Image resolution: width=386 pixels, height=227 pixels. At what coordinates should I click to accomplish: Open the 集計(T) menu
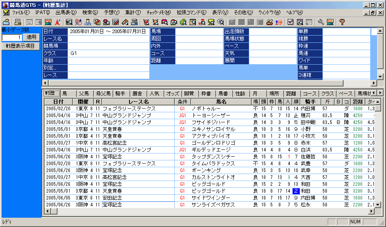[x=133, y=13]
